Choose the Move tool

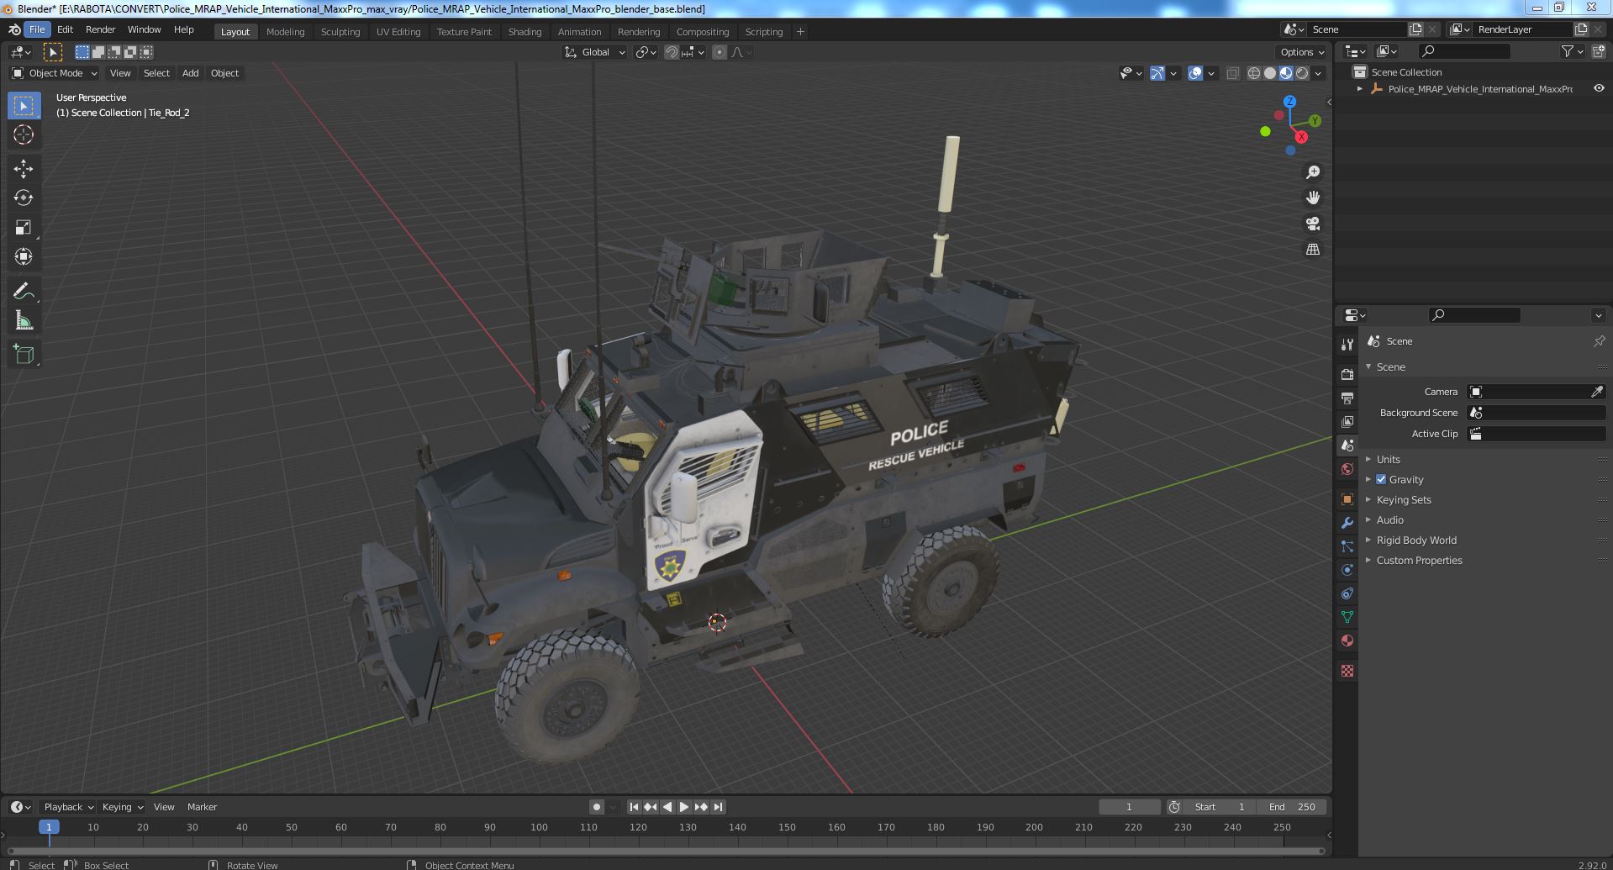point(24,169)
